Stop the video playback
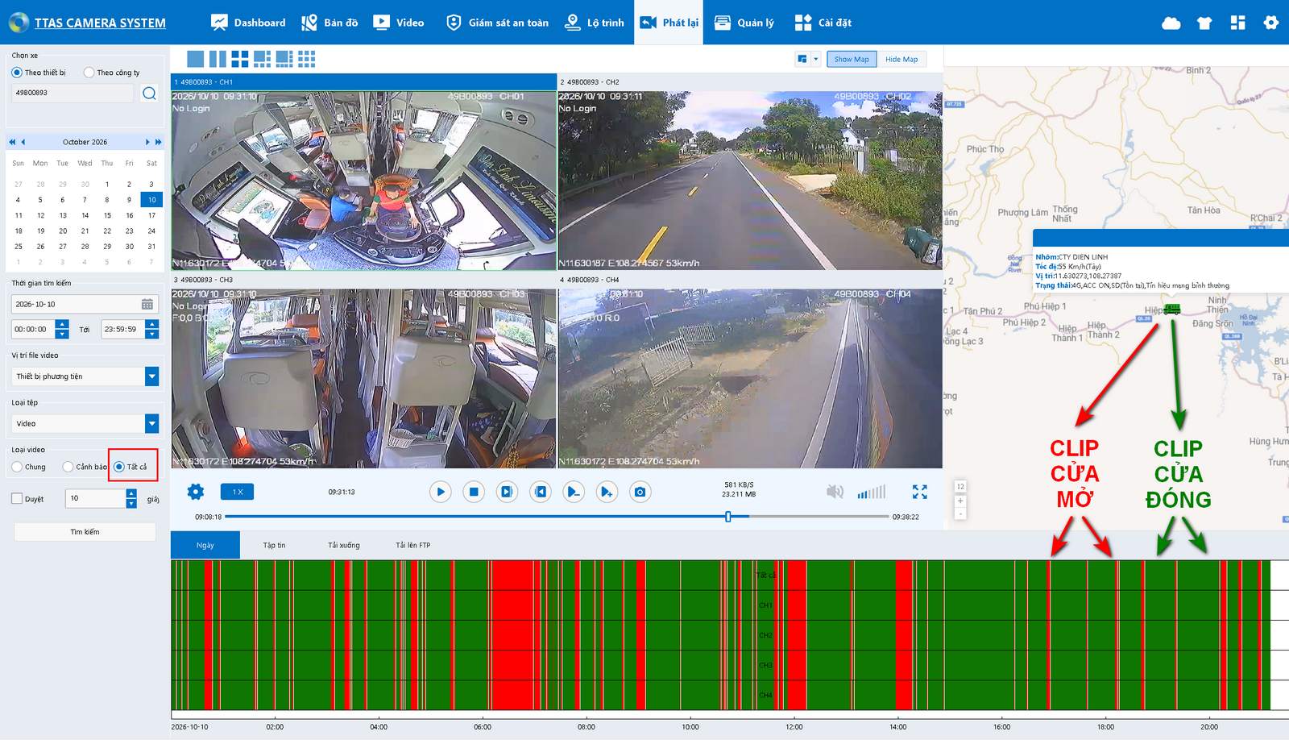 pyautogui.click(x=474, y=492)
